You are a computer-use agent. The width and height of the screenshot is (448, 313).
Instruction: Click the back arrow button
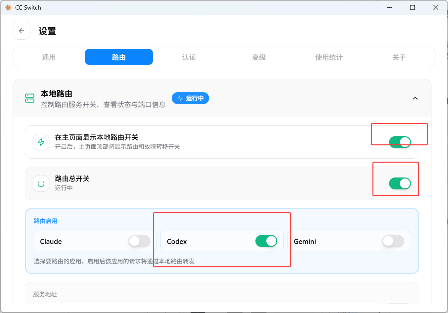[x=22, y=31]
